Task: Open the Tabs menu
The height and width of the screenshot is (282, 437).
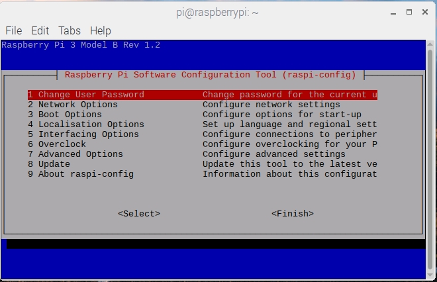Action: (70, 30)
